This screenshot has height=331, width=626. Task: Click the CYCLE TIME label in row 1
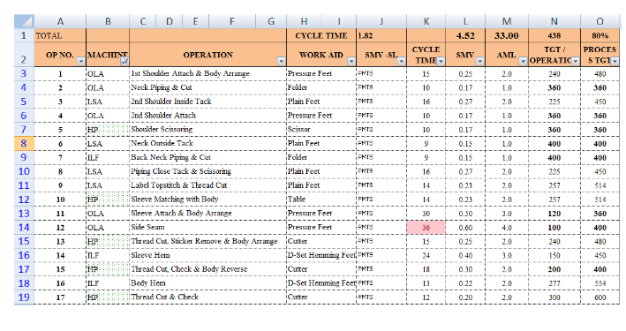(x=321, y=35)
